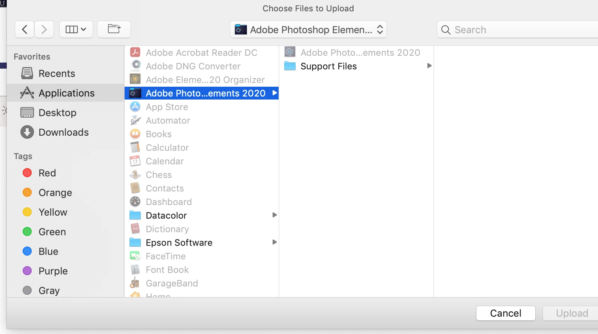Expand the Adobe Photo...ements 2020 folder arrow
This screenshot has width=598, height=334.
(275, 93)
